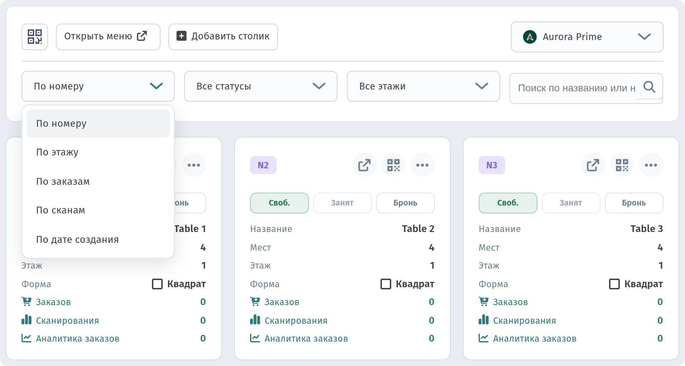Click the cart icon on the Table 2 card
This screenshot has width=685, height=366.
[255, 302]
